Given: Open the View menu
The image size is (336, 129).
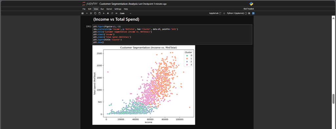Looking at the screenshot, I should pos(96,9).
